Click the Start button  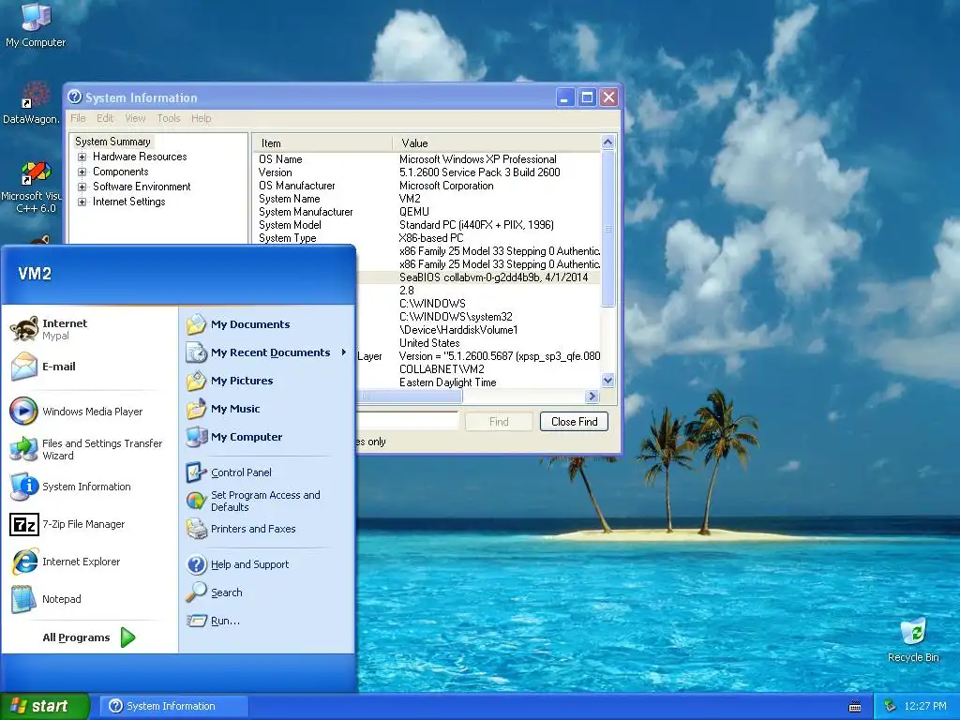pyautogui.click(x=45, y=706)
